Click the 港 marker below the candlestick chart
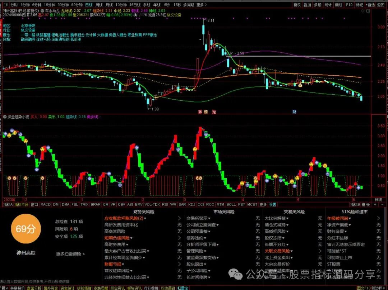The width and height of the screenshot is (388, 290). 214,112
